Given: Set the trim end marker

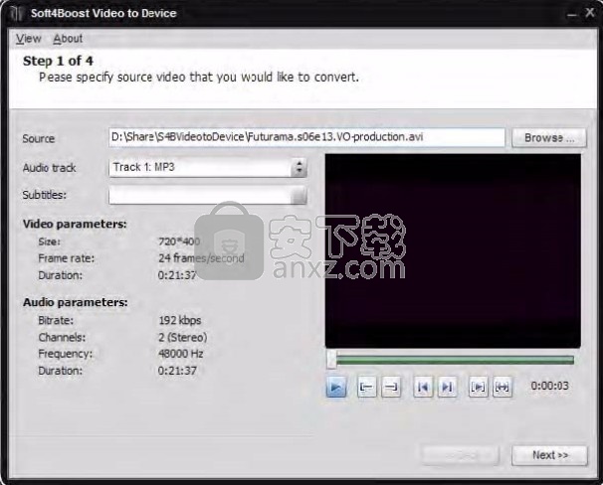Looking at the screenshot, I should (391, 387).
